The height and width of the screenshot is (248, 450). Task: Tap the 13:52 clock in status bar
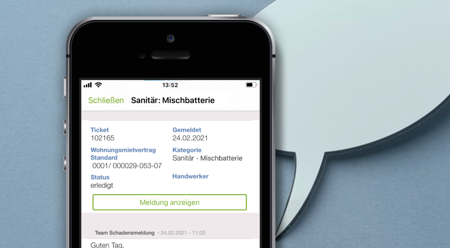(170, 85)
